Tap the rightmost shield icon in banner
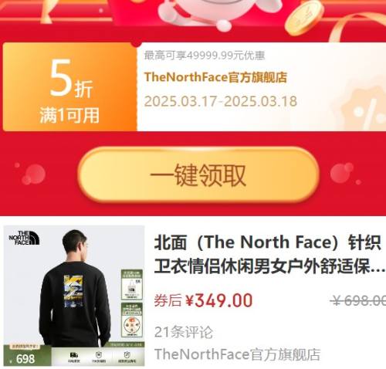 pos(127,355)
